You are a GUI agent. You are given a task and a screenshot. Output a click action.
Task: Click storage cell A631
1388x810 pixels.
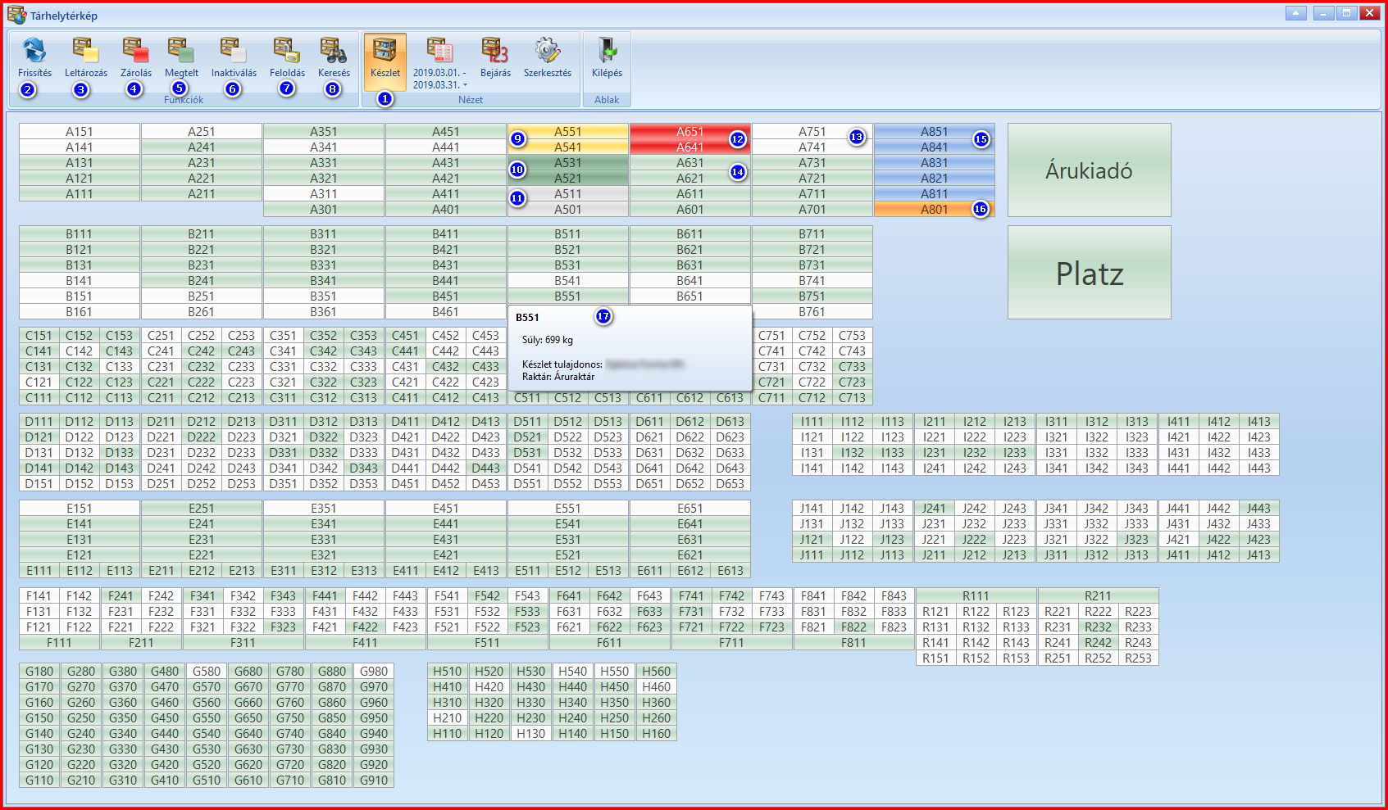(x=689, y=163)
